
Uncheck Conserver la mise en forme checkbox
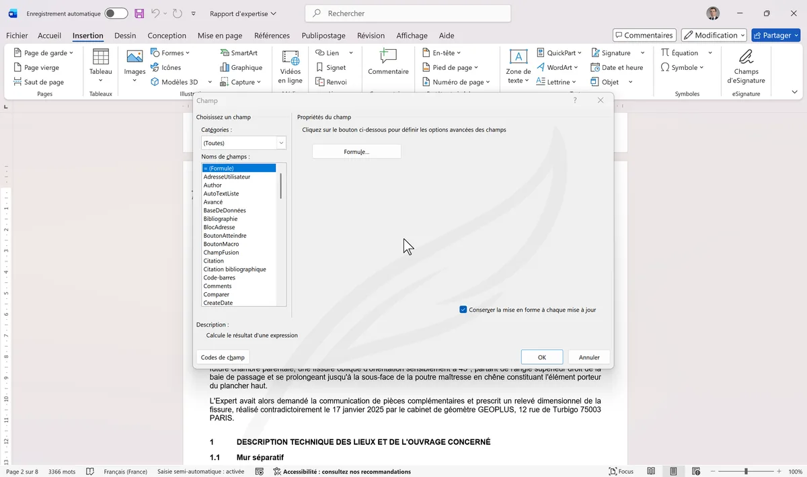463,310
